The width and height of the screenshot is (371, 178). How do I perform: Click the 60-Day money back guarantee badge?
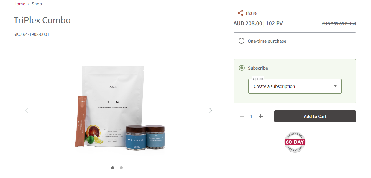295,142
